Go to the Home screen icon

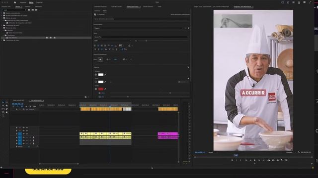(x=15, y=2)
